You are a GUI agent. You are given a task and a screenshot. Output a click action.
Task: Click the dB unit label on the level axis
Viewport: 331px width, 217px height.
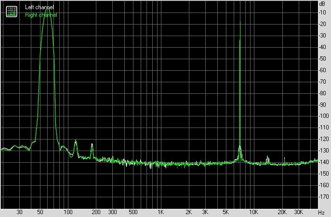point(322,3)
